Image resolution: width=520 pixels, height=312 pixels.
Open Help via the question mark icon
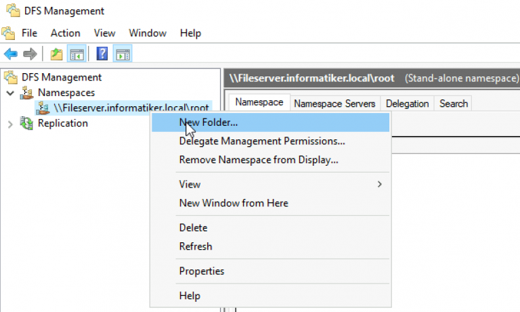tap(102, 54)
